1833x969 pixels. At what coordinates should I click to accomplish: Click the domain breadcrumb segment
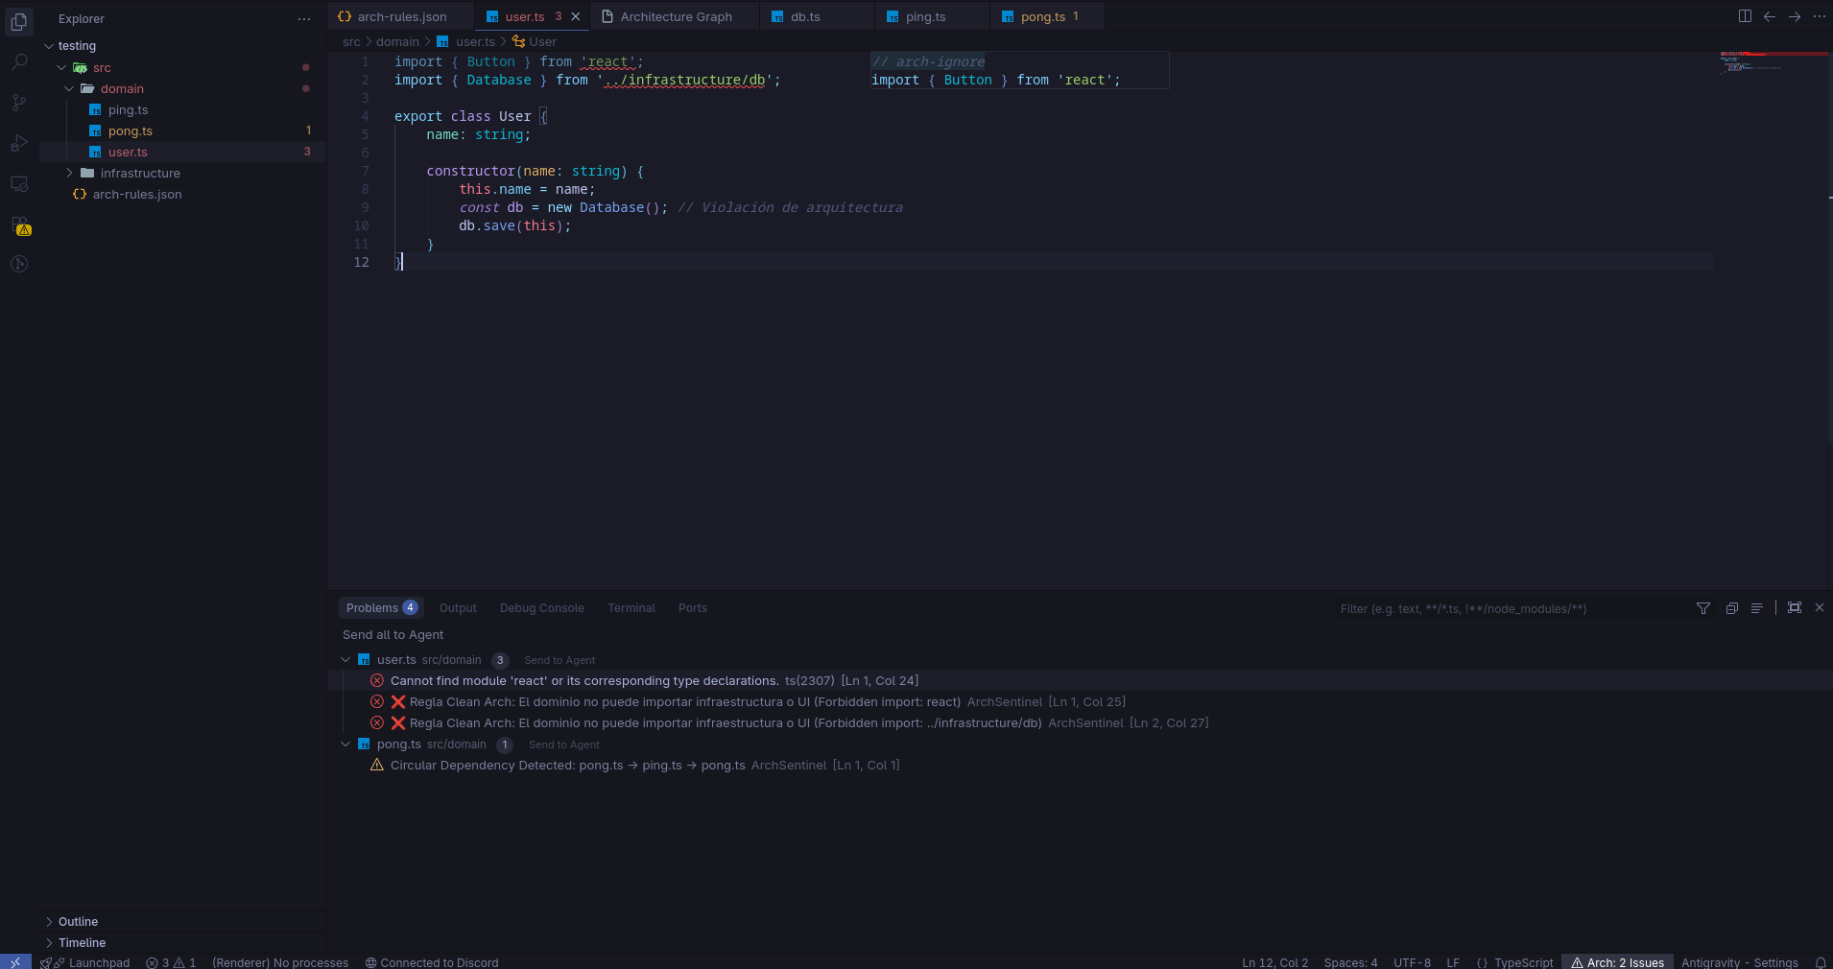[397, 42]
